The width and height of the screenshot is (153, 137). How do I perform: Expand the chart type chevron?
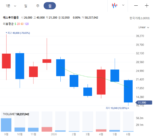pos(123,5)
